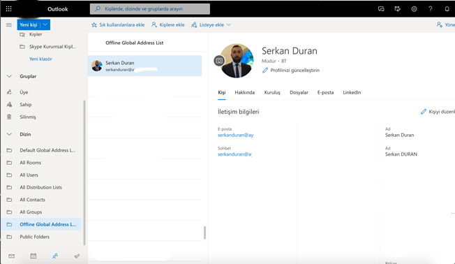Screen dimensions: 455x264
Task: Click Sık kullanılanlara ekle button
Action: (118, 24)
